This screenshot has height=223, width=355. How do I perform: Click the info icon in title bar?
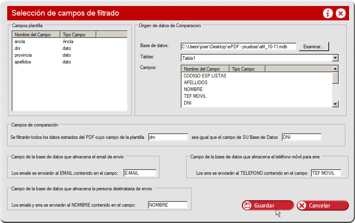point(328,13)
